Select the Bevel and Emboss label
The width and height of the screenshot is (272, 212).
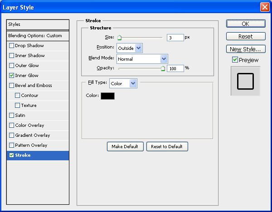(x=34, y=86)
